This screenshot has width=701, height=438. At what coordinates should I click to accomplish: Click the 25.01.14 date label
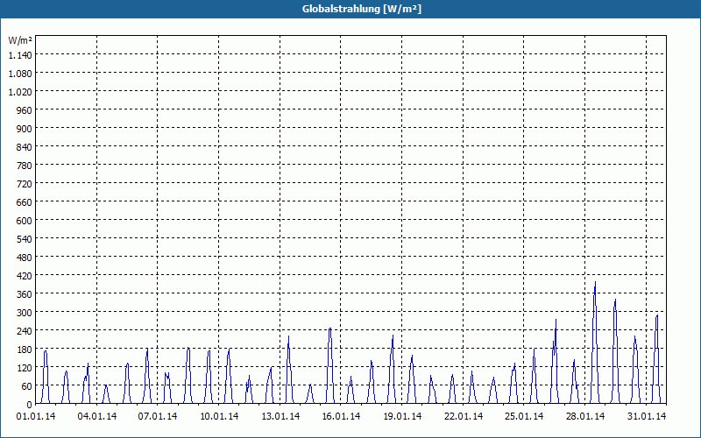(x=524, y=416)
